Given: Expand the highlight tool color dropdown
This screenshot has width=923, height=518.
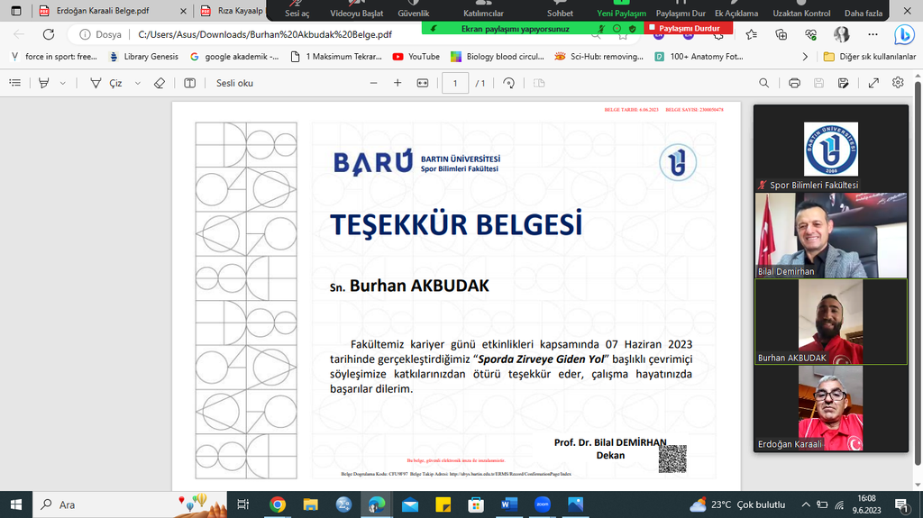Looking at the screenshot, I should [x=62, y=83].
